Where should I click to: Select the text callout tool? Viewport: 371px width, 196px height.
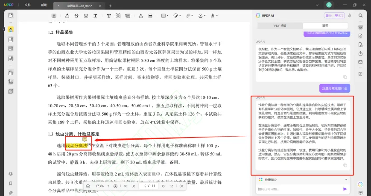click(x=128, y=16)
